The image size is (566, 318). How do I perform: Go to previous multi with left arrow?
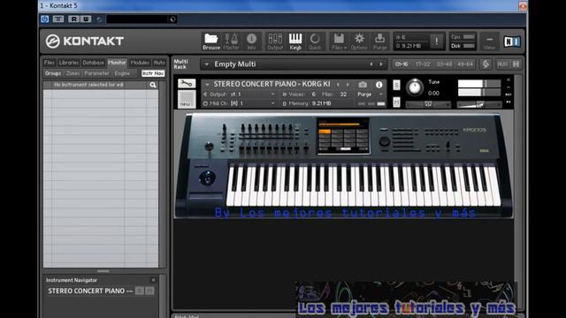coord(371,64)
